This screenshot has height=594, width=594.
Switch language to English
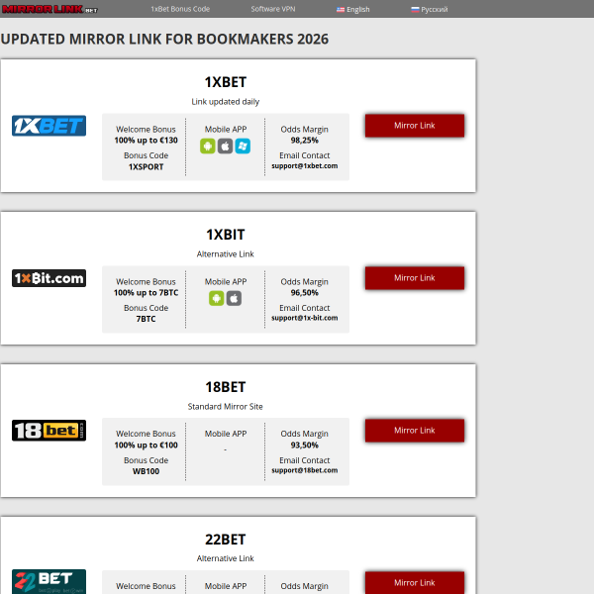point(353,10)
